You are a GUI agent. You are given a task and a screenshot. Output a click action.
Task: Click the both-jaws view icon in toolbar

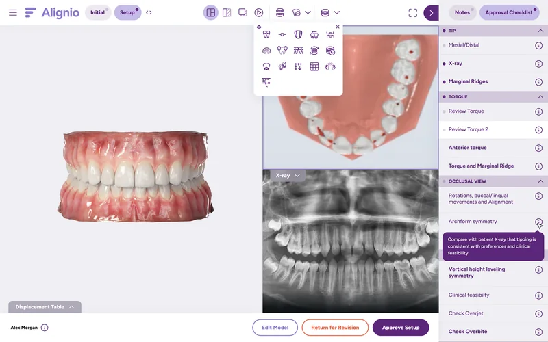point(279,12)
